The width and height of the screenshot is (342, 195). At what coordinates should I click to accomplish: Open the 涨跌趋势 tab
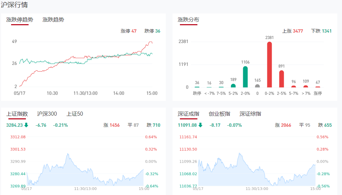53,19
